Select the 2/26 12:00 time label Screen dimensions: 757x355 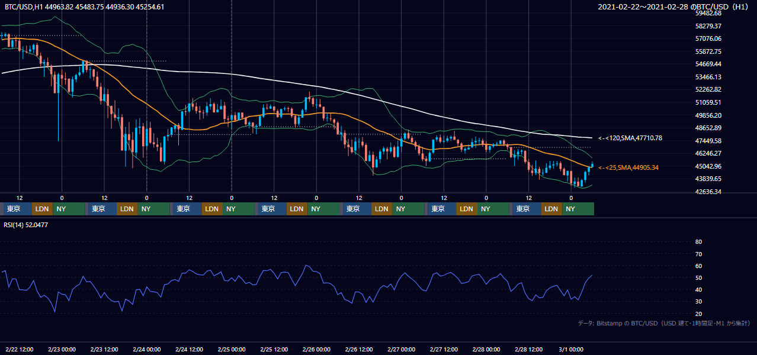click(359, 349)
